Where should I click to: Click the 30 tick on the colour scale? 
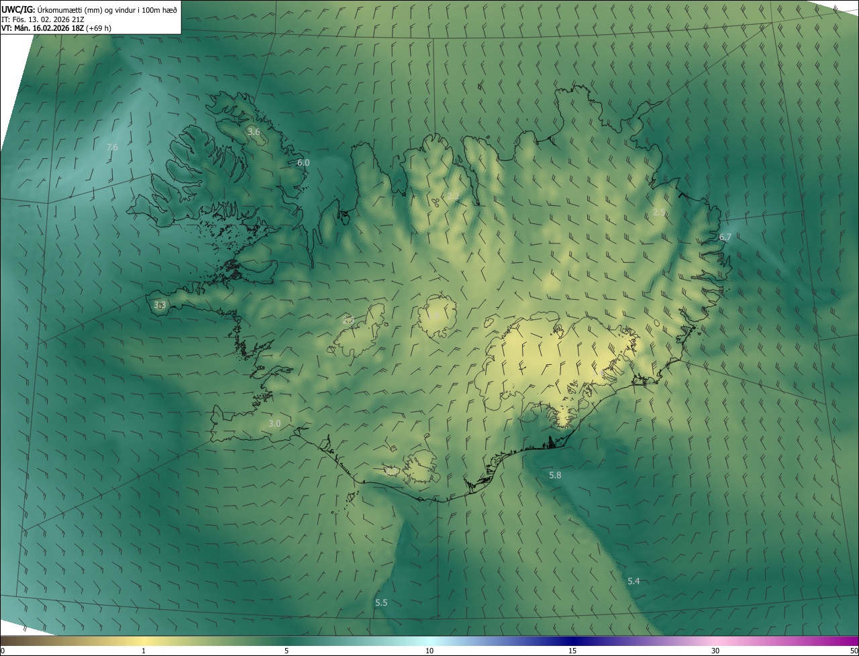pos(715,651)
